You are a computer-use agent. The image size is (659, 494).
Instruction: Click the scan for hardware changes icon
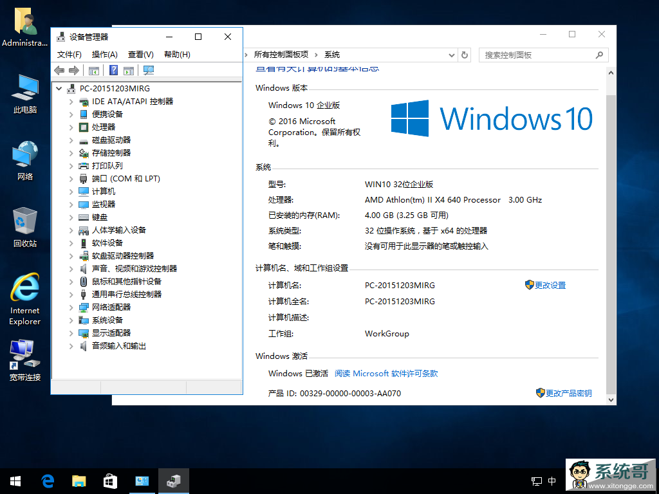[x=149, y=70]
